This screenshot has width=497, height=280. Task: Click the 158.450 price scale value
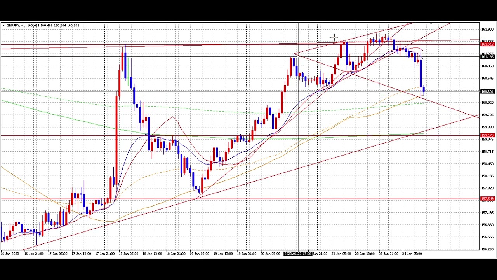[487, 164]
